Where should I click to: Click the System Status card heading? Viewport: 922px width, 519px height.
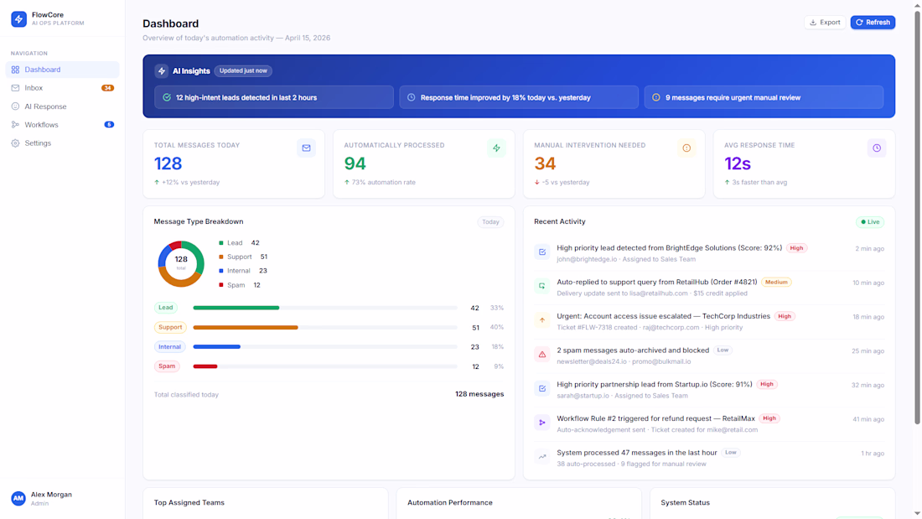(x=685, y=502)
